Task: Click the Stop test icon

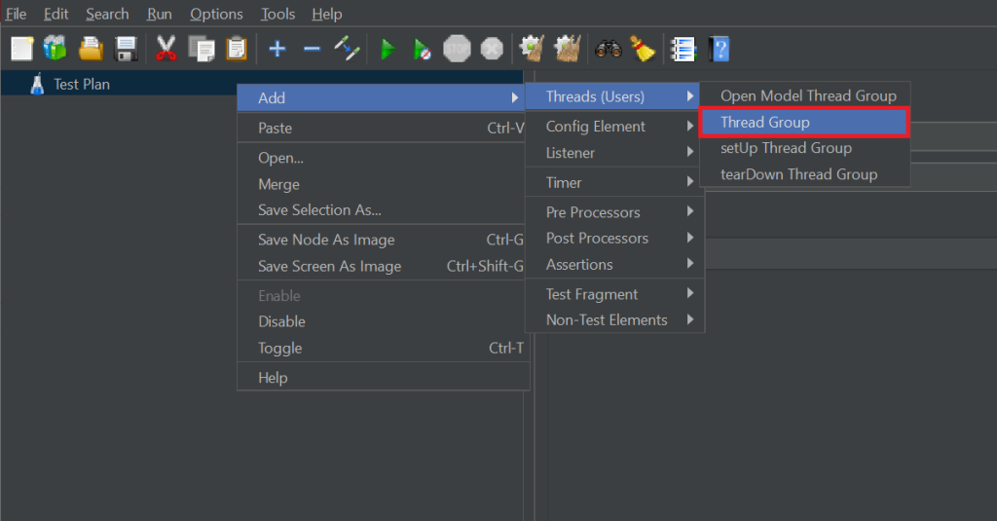Action: pyautogui.click(x=457, y=49)
